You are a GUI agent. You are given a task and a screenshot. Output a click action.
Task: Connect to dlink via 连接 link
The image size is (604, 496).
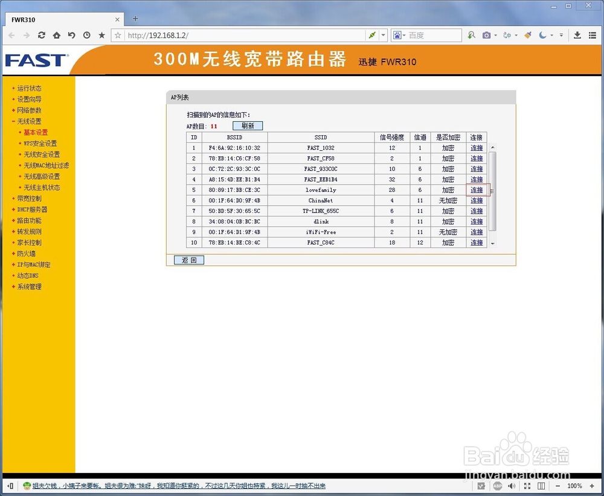pyautogui.click(x=477, y=221)
